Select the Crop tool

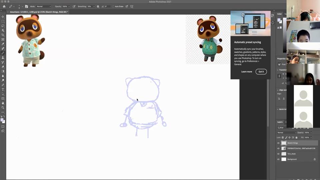tap(3, 35)
